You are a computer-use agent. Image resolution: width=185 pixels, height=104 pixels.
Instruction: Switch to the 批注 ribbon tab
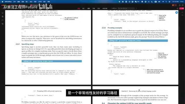tap(99, 8)
